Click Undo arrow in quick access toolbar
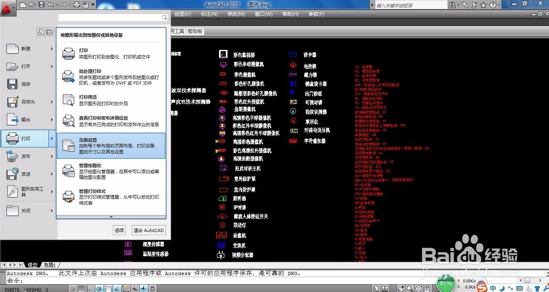This screenshot has width=549, height=292. click(x=51, y=4)
